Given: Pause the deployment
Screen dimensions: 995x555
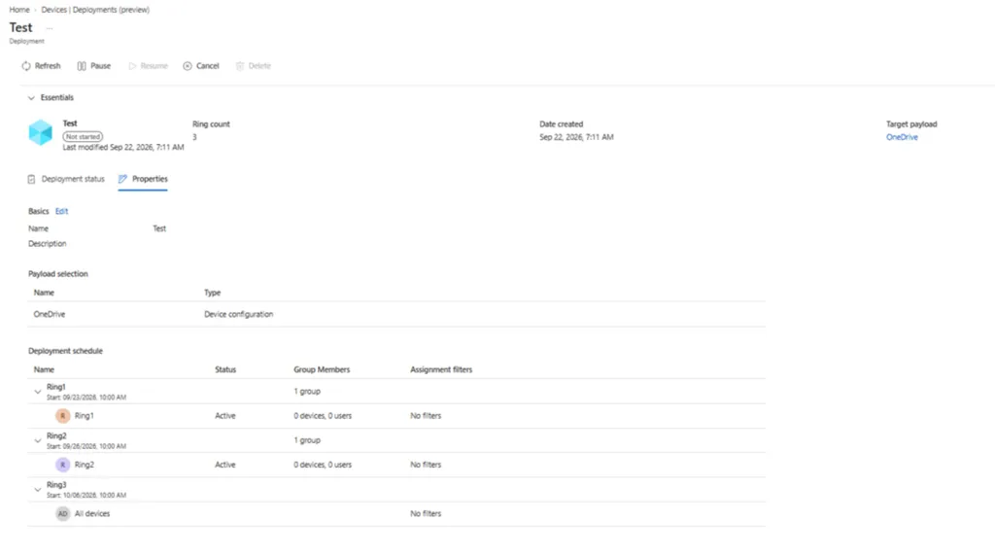Looking at the screenshot, I should point(94,66).
